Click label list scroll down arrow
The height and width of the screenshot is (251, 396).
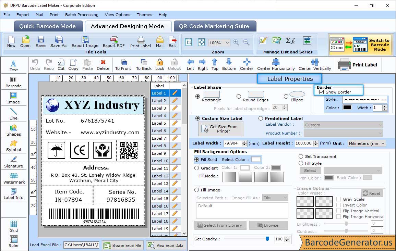tap(184, 233)
